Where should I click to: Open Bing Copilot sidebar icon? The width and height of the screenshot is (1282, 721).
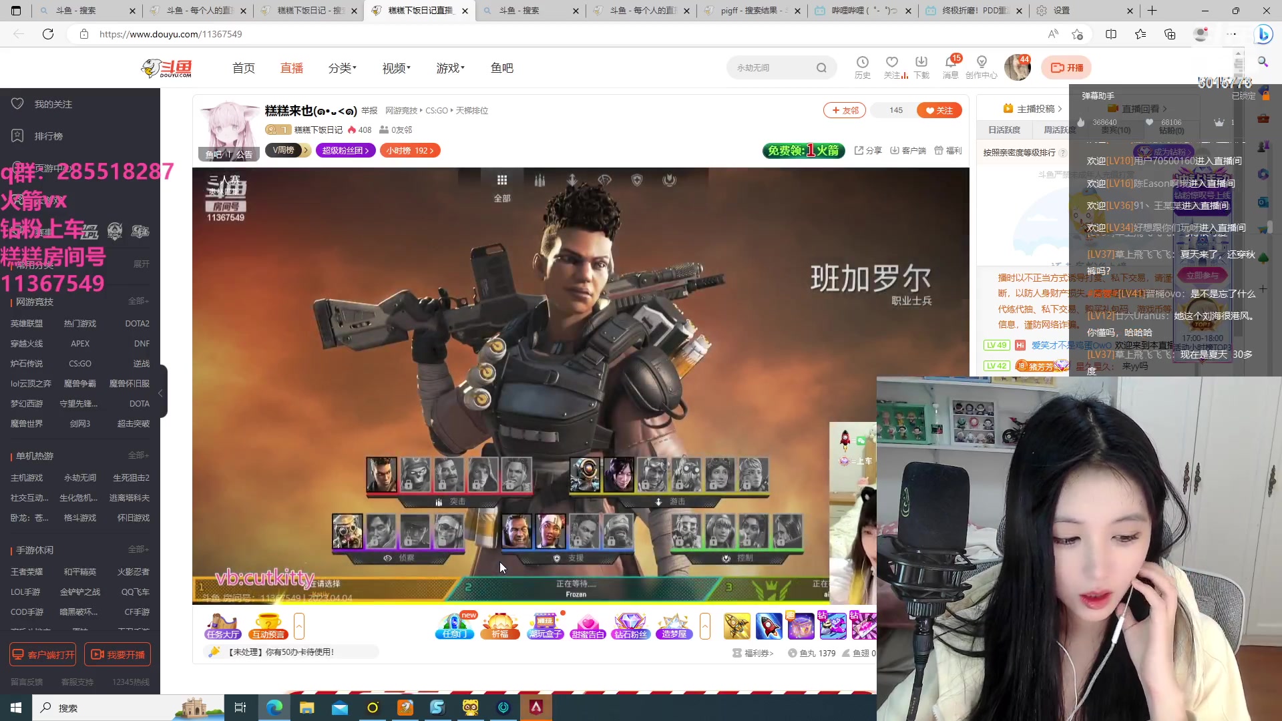point(1263,34)
